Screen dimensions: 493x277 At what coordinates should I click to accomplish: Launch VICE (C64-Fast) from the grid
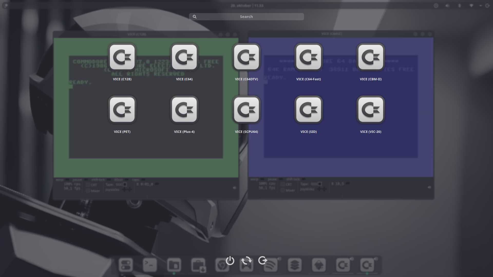pyautogui.click(x=309, y=57)
